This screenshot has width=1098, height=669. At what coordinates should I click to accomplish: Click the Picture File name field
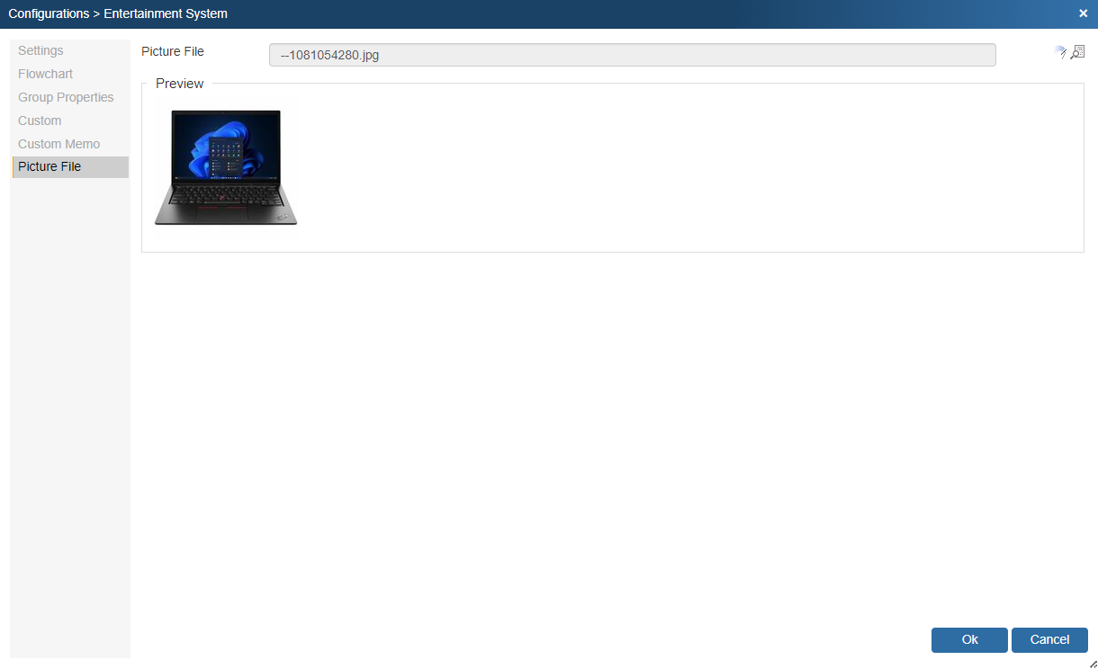pos(632,55)
